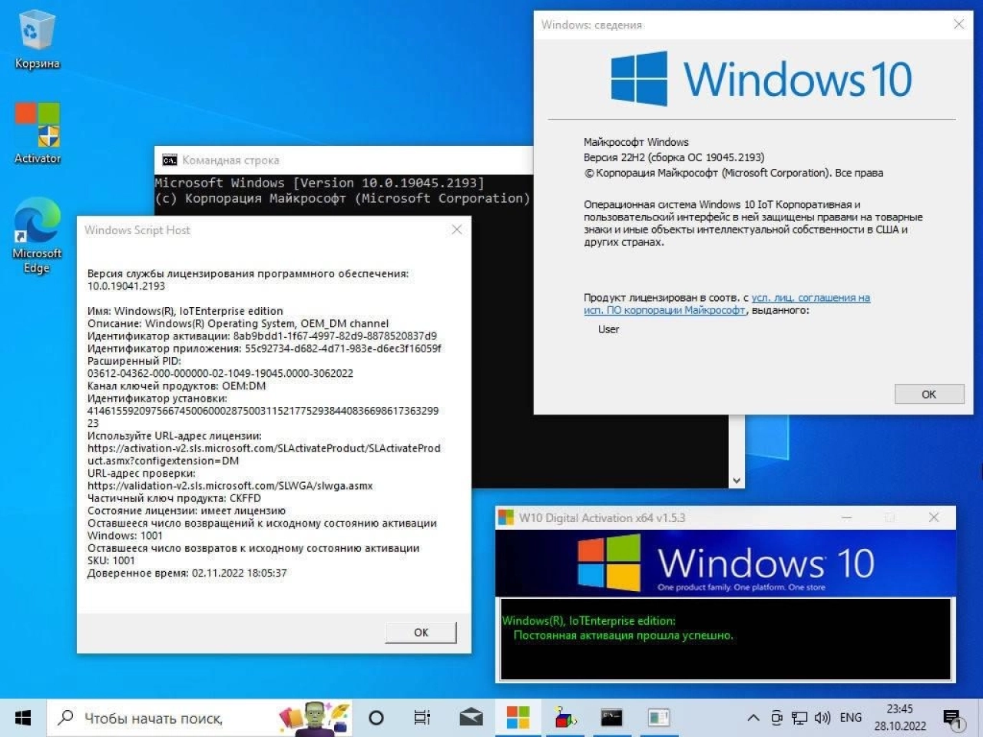Screen dimensions: 983x737
Task: Click the Windows 10 banner in activator
Action: [x=726, y=563]
